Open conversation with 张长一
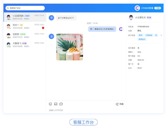This screenshot has width=167, height=127. click(x=25, y=26)
